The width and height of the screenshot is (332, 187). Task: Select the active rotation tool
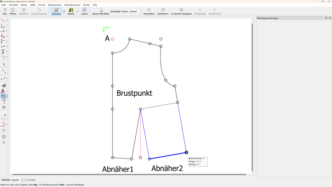[x=3, y=96]
